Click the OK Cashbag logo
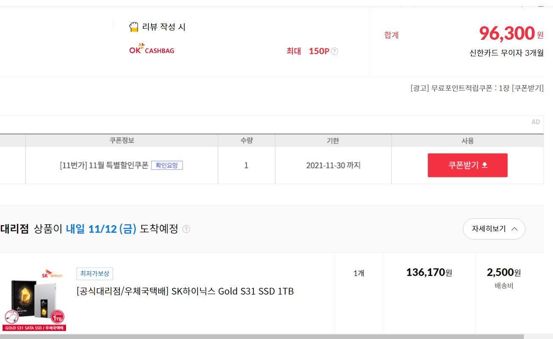 click(x=151, y=49)
